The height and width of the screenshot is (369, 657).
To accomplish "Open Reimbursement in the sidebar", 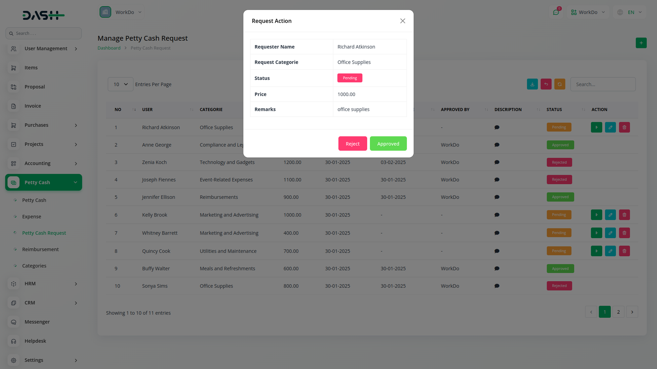I will pos(40,249).
